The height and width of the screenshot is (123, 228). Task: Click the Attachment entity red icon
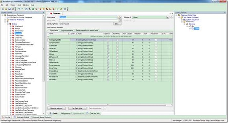[x=13, y=26]
